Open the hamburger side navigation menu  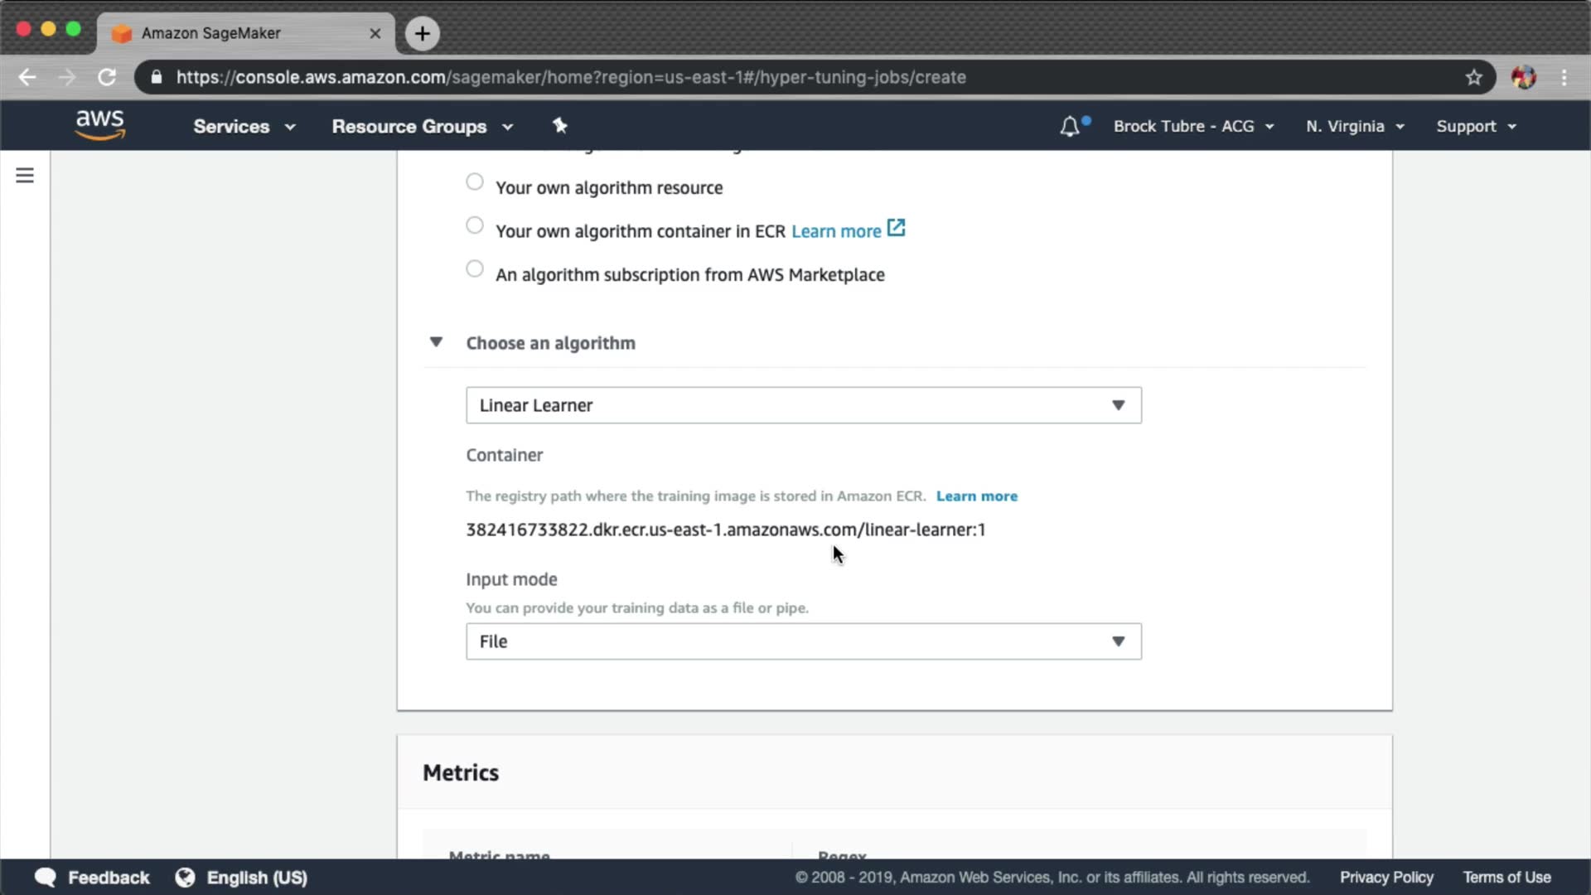pos(25,176)
